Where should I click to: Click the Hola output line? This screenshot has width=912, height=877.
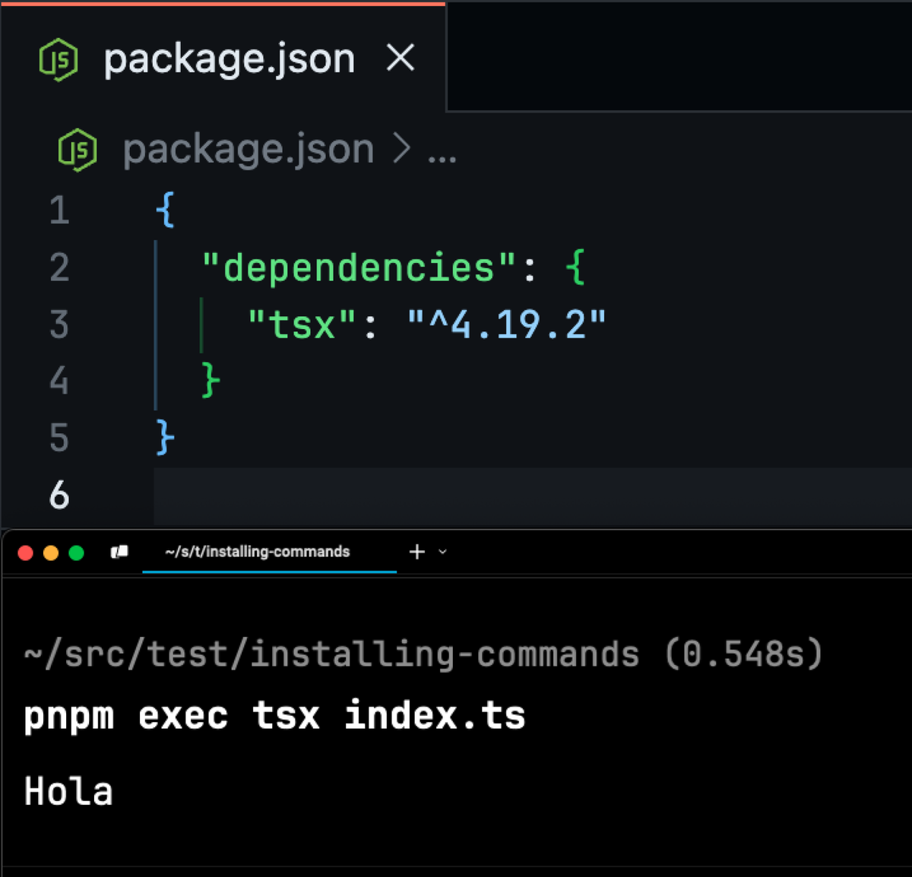pyautogui.click(x=68, y=792)
